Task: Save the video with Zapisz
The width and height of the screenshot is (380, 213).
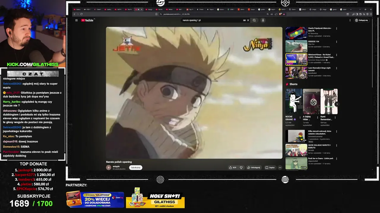Action: click(x=270, y=167)
